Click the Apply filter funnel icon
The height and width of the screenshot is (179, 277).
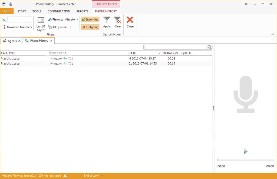pos(107,20)
